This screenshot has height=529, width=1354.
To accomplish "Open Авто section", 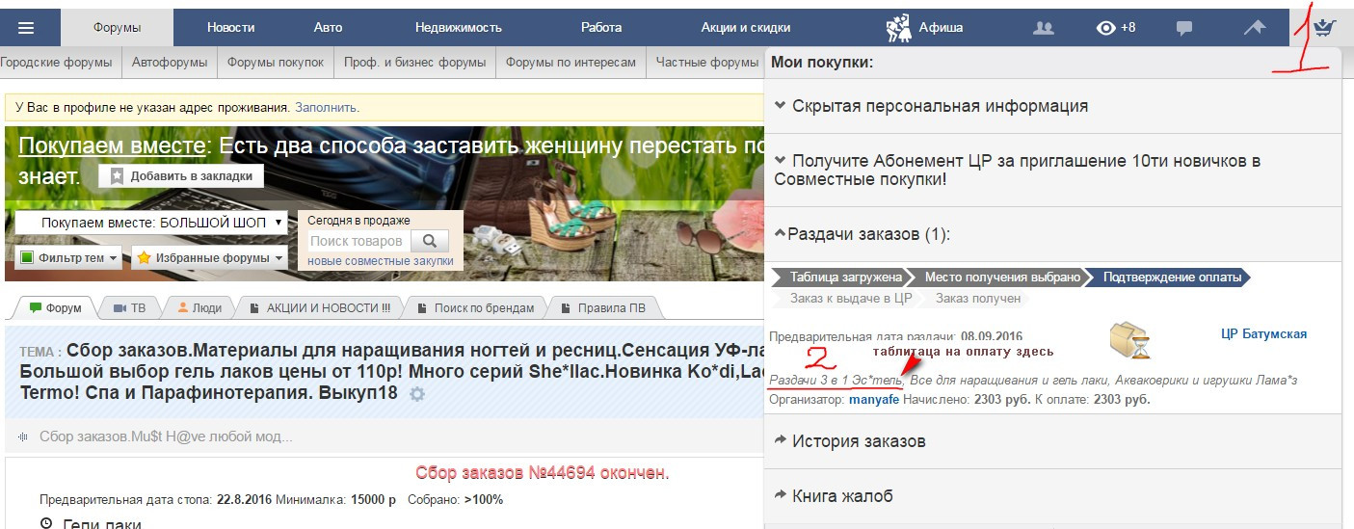I will pos(328,28).
